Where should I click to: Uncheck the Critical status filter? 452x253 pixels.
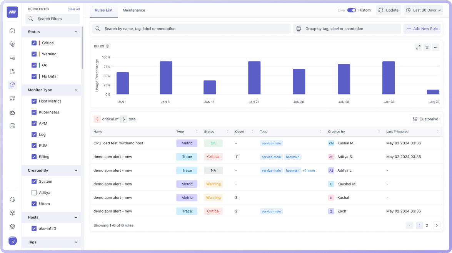coord(34,43)
